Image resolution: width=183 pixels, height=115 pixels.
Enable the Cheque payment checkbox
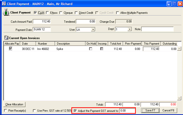61,13
